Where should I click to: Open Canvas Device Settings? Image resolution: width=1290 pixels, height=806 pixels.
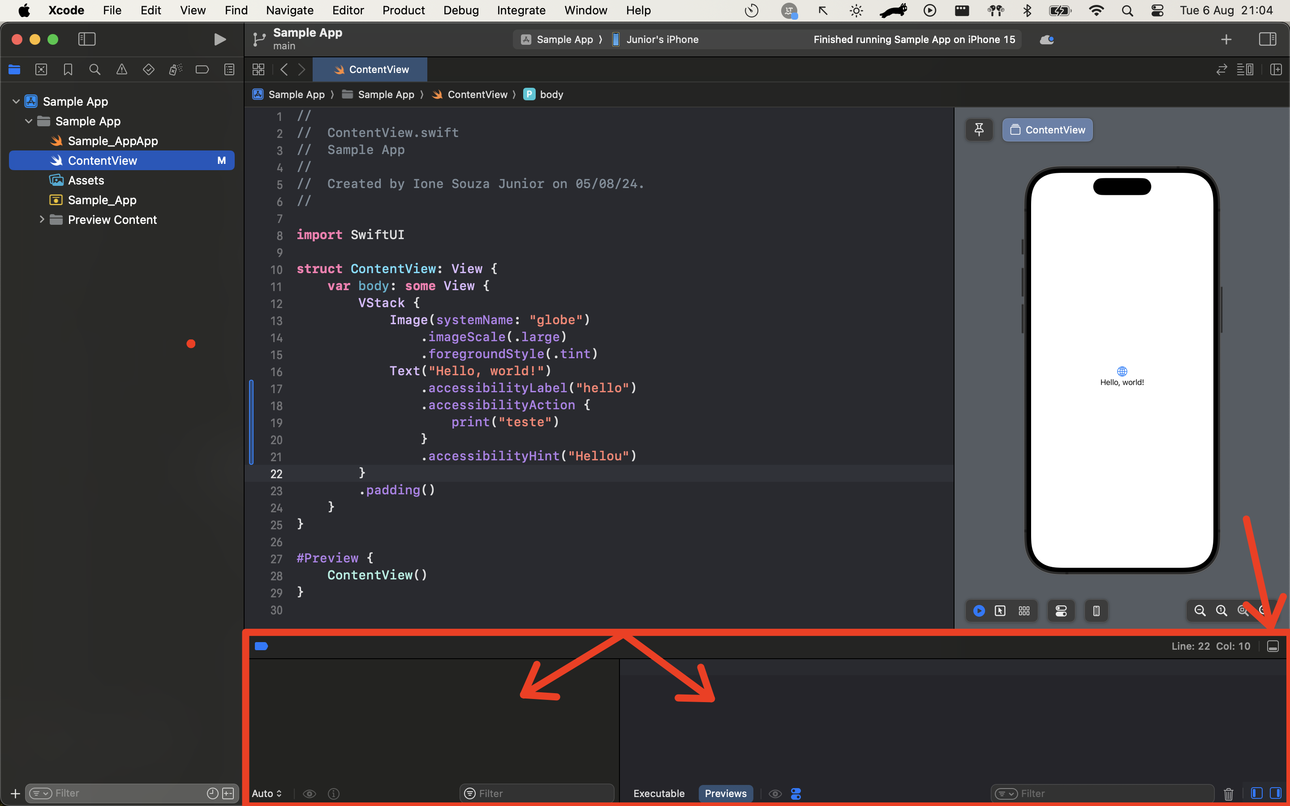[x=1061, y=610]
